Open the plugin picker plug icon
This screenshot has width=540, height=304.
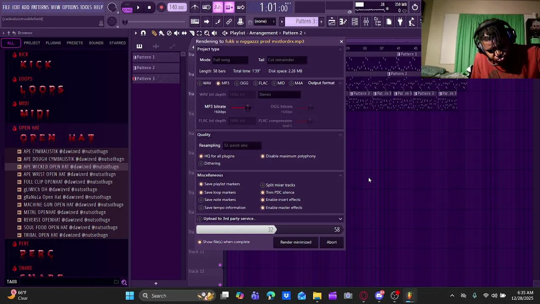click(x=400, y=22)
